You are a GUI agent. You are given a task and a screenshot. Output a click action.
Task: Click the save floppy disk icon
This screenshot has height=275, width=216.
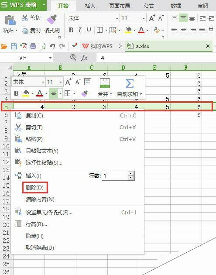pos(14,46)
